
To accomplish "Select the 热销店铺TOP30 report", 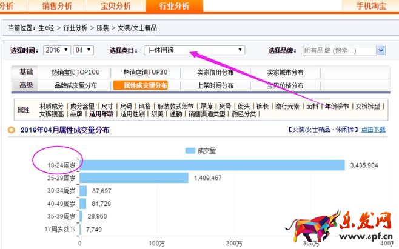I will click(145, 72).
